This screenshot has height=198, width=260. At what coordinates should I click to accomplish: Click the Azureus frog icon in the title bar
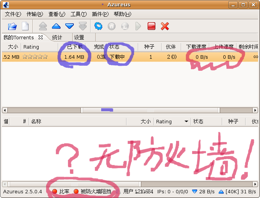point(6,5)
